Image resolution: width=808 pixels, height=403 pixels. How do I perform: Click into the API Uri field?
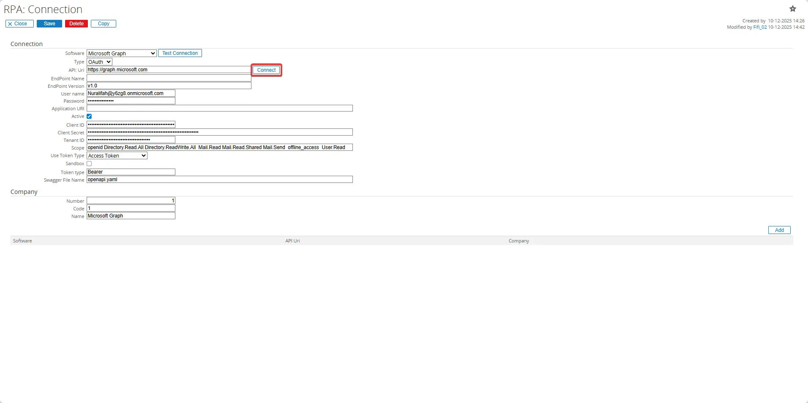169,70
